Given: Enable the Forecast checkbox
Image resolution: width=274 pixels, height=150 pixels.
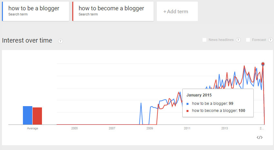Looking at the screenshot, I should click(x=248, y=40).
